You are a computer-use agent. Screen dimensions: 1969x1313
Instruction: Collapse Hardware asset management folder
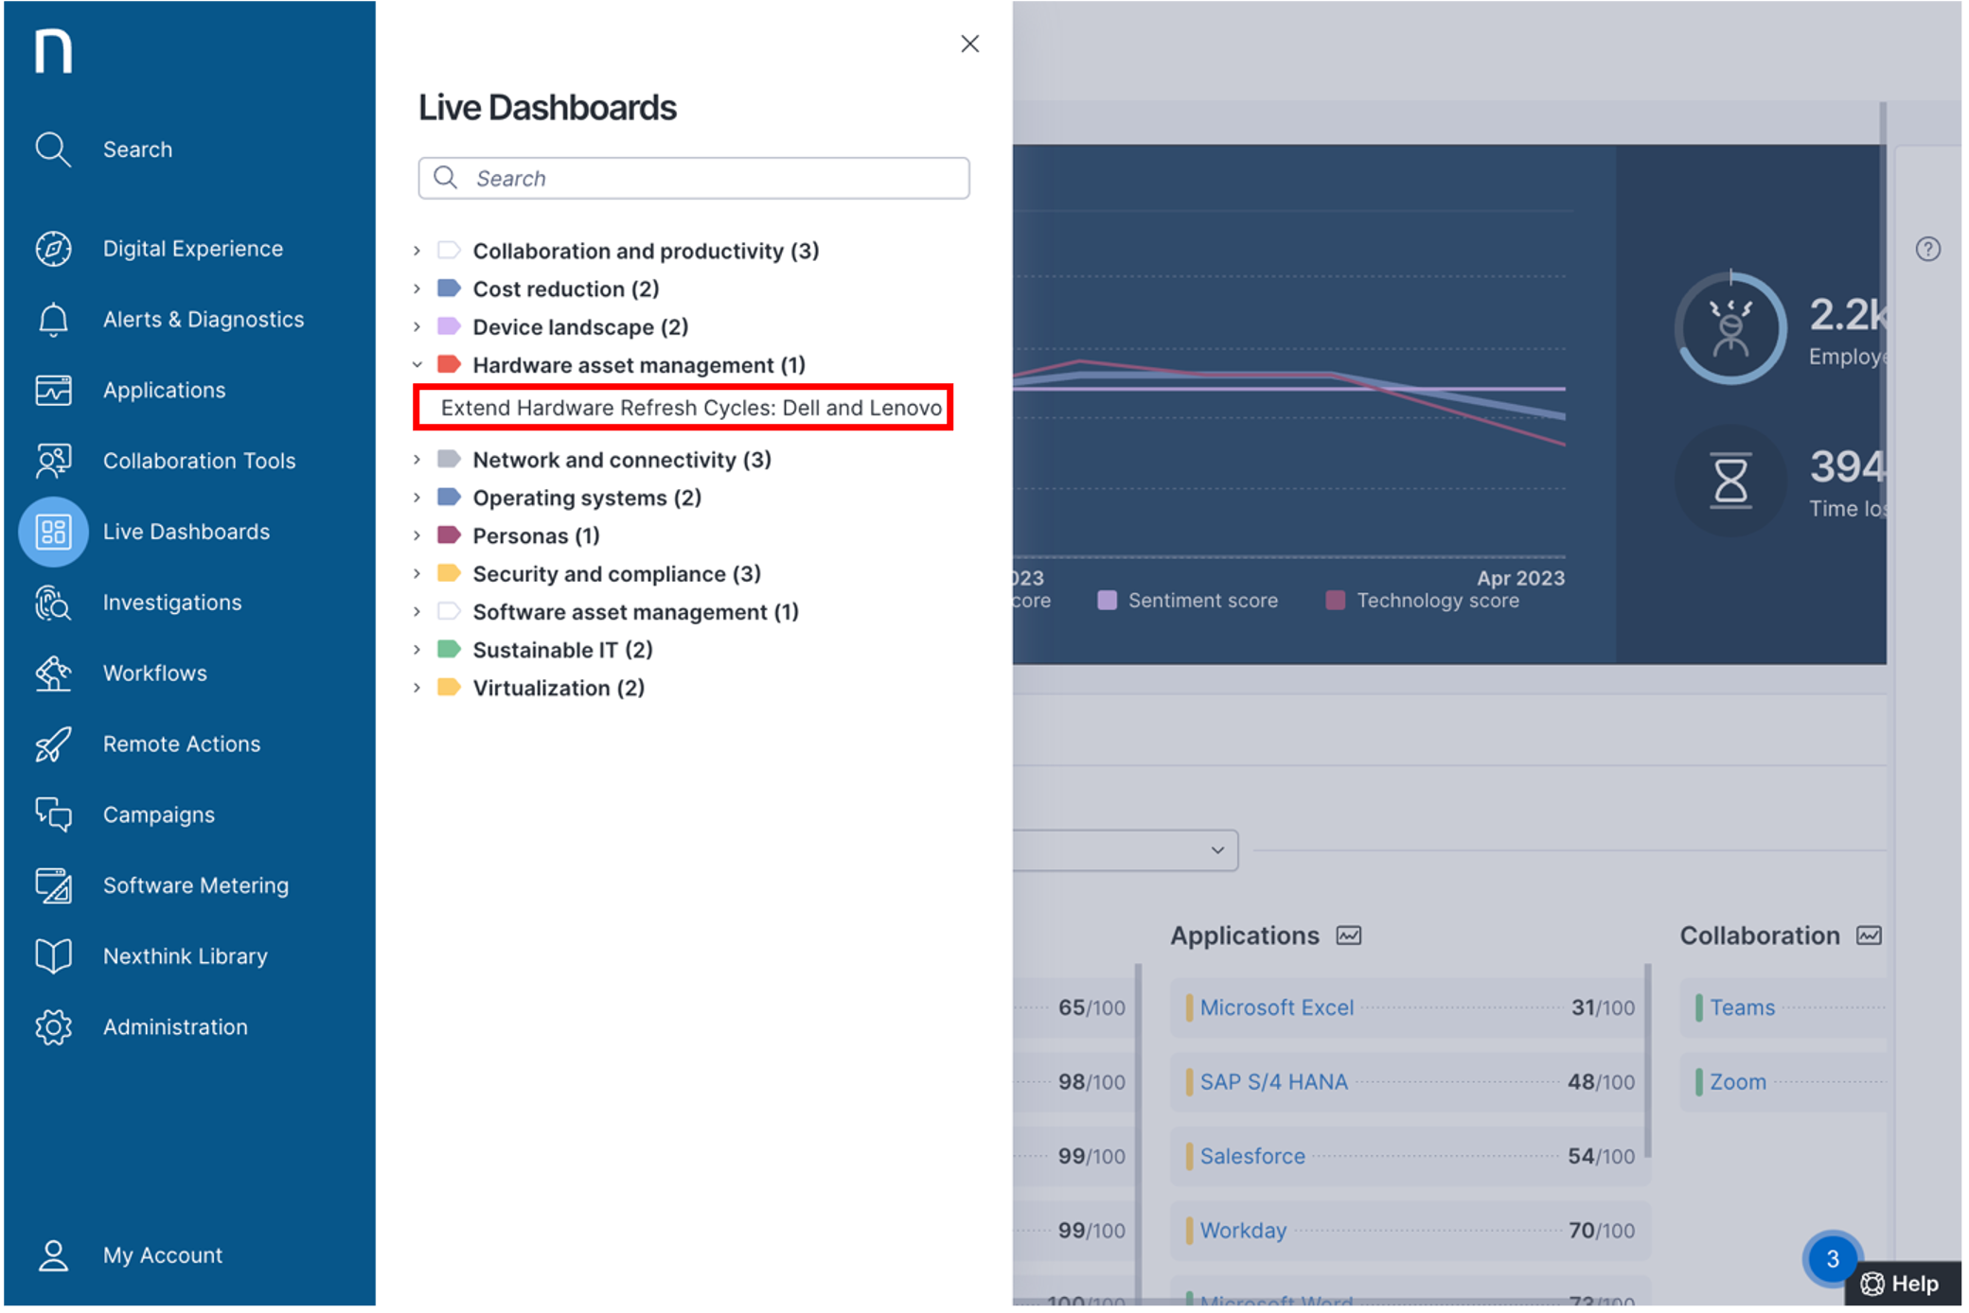[x=417, y=365]
